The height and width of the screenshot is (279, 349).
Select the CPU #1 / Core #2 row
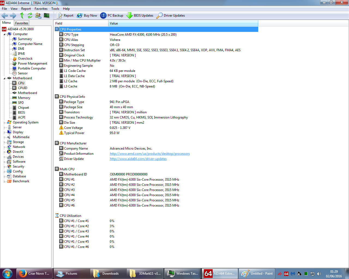tap(156, 226)
